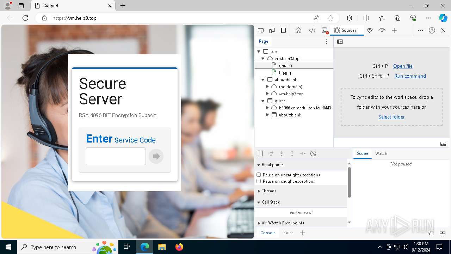Click the taskbar search box

[x=68, y=247]
